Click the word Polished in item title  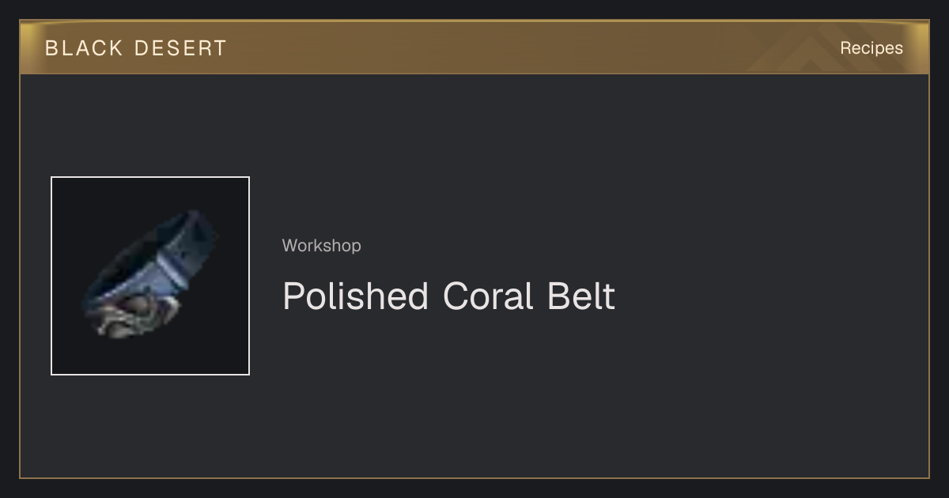[x=355, y=296]
